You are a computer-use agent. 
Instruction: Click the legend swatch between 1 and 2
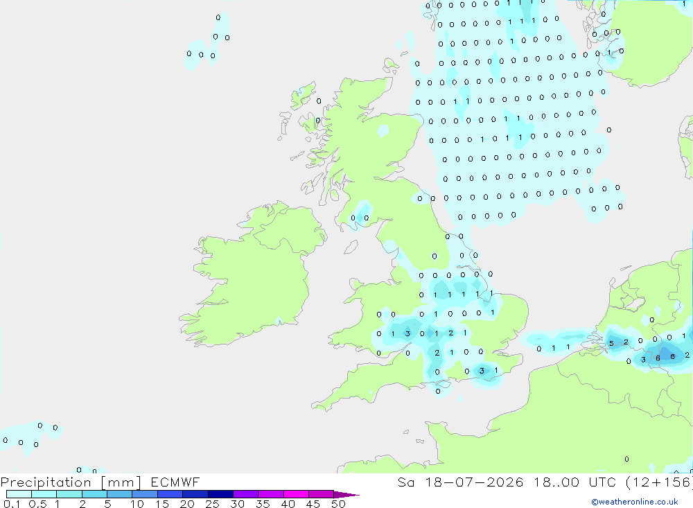click(x=69, y=494)
